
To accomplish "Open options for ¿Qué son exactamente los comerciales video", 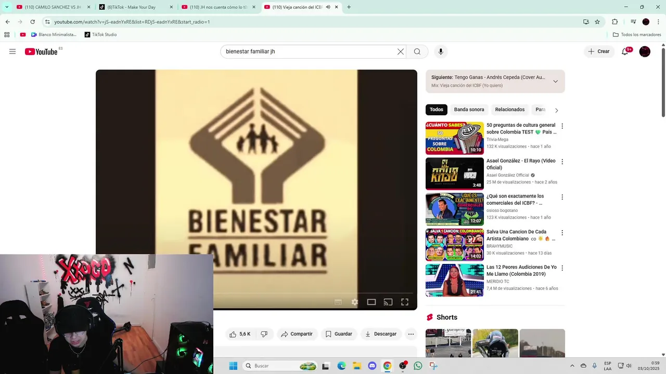I will (562, 197).
